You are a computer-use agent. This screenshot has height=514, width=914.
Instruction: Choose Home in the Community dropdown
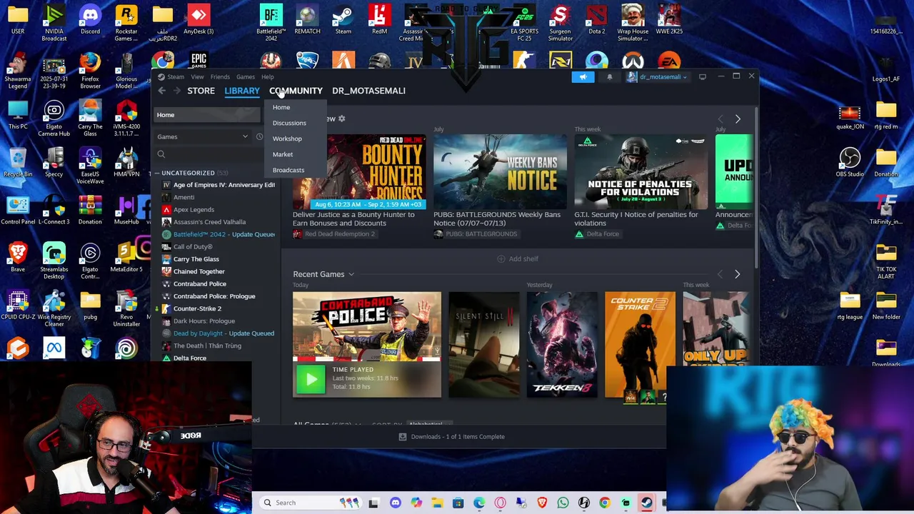[281, 107]
